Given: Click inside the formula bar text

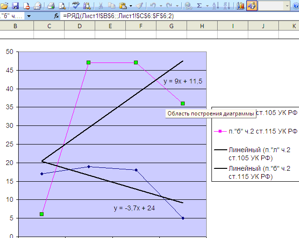Looking at the screenshot, I should (119, 16).
